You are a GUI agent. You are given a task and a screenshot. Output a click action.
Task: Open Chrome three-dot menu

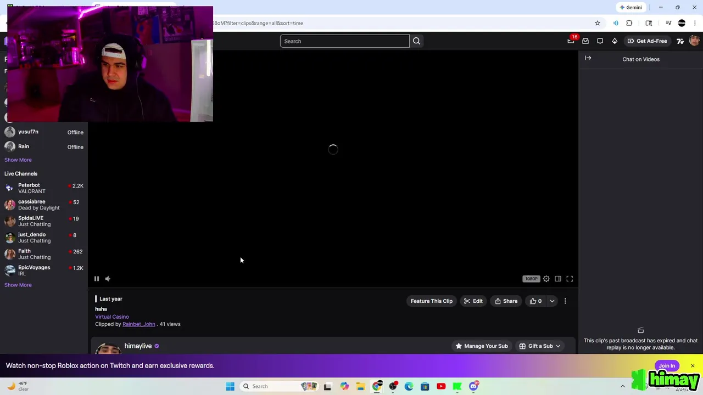click(695, 23)
